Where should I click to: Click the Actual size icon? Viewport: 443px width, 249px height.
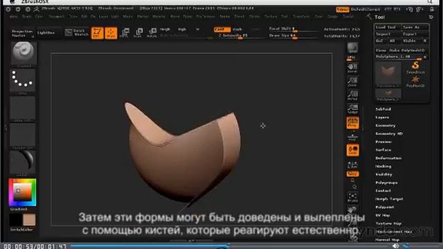[x=352, y=95]
